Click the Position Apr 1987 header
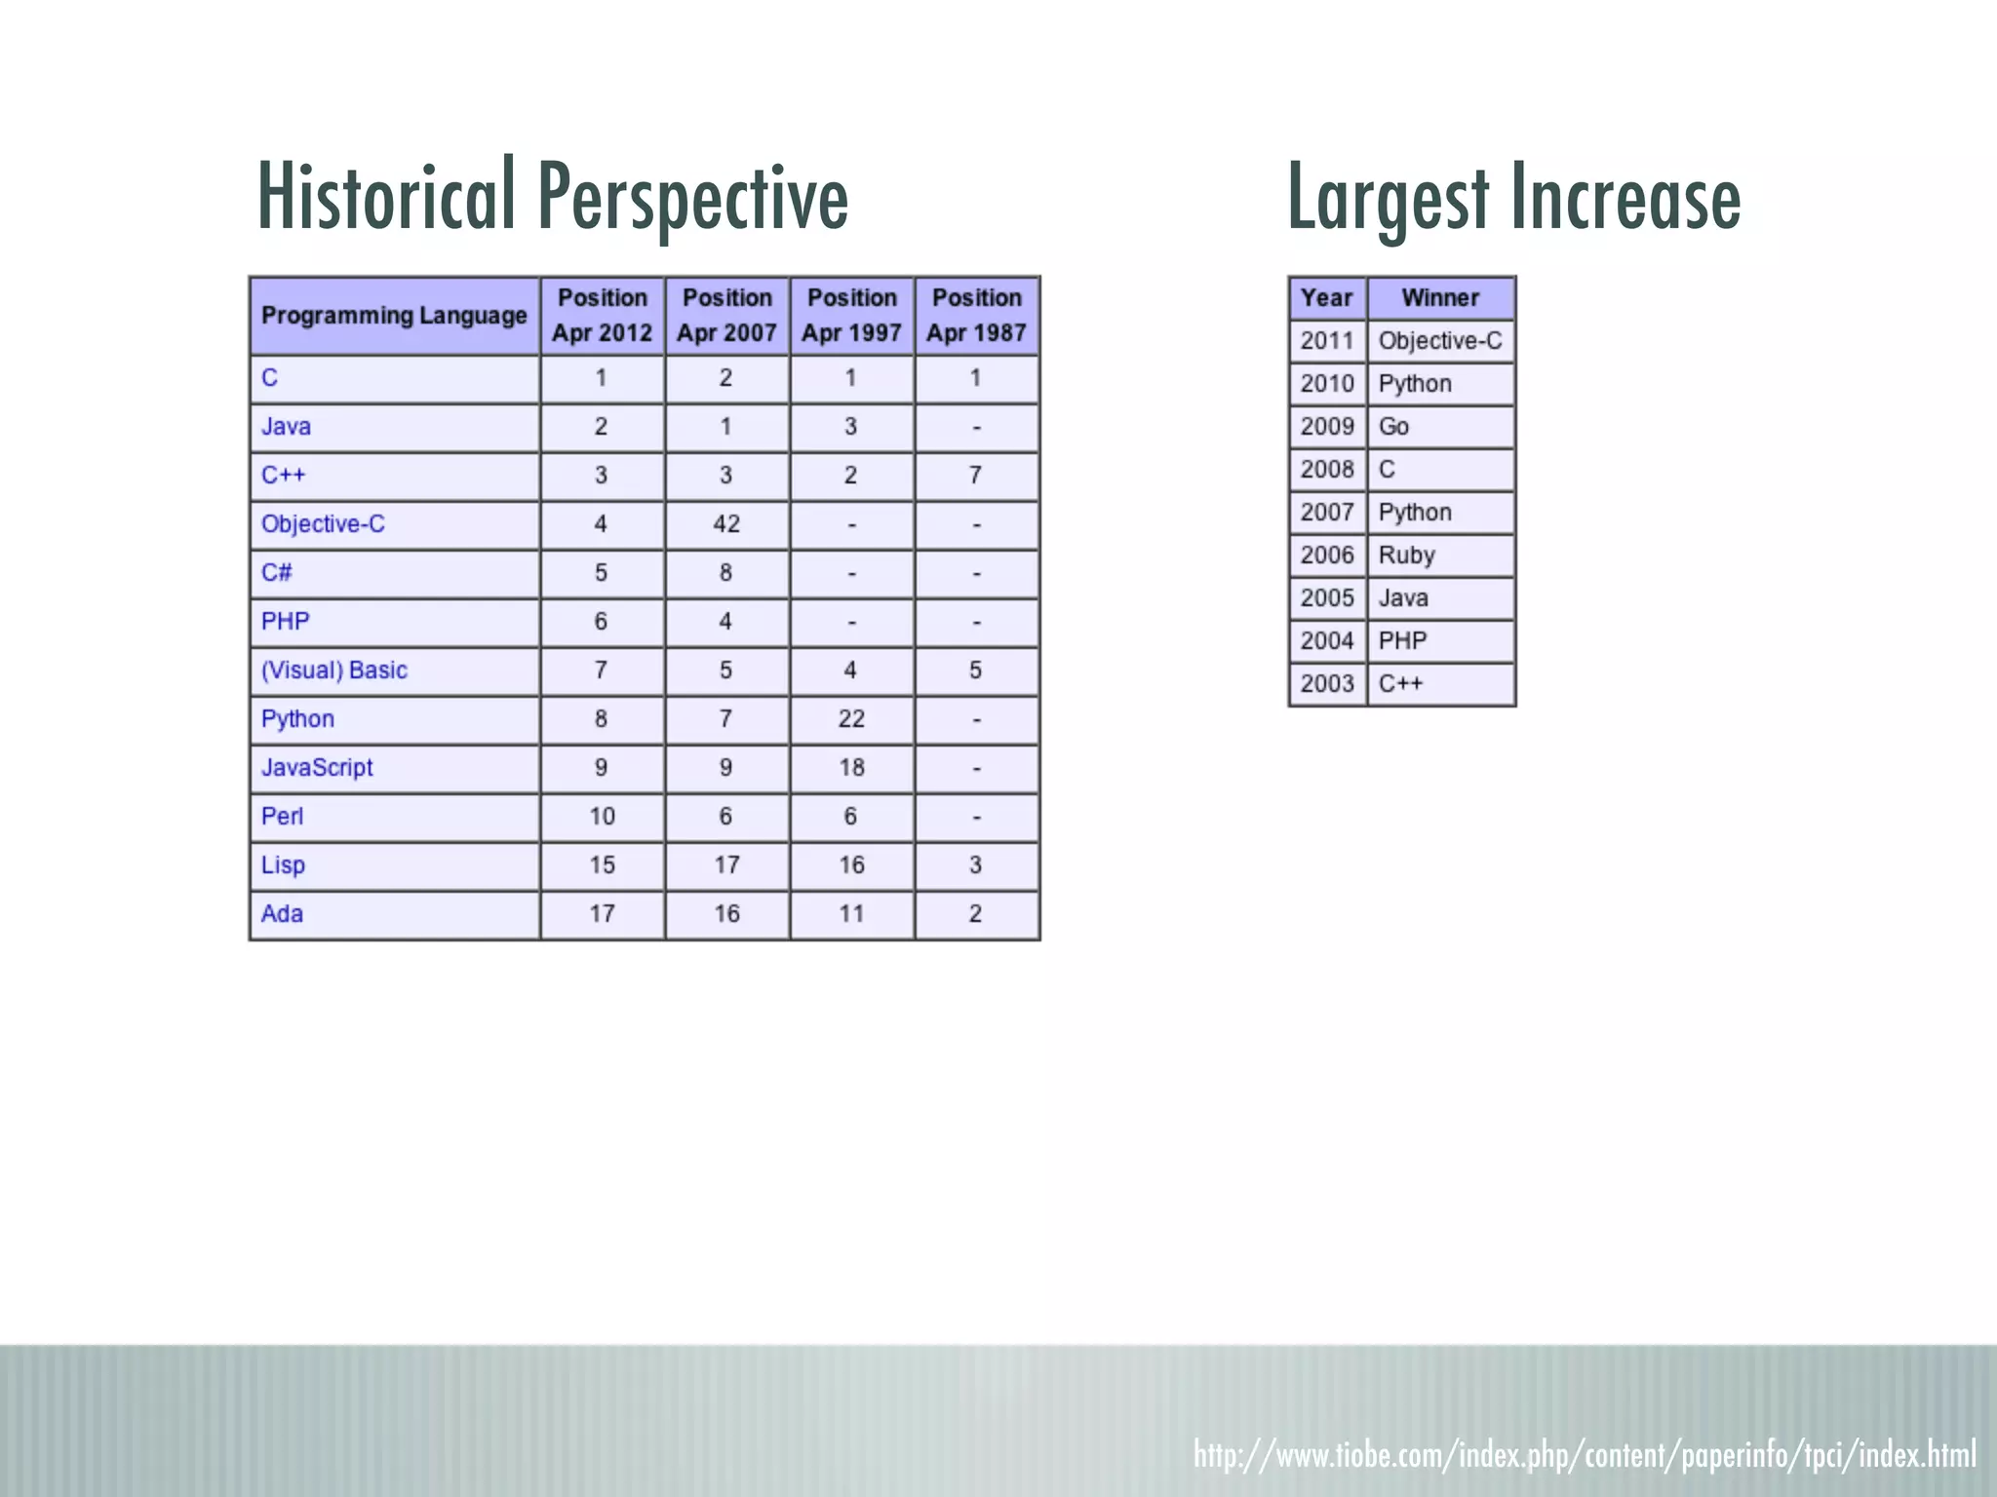This screenshot has width=1997, height=1497. (977, 316)
